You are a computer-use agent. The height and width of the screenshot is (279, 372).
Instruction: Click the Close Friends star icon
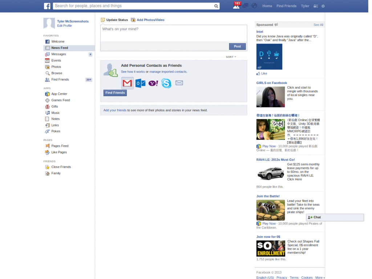[48, 167]
